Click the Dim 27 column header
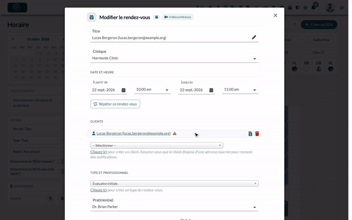Image resolution: width=352 pixels, height=220 pixels. pos(319,52)
